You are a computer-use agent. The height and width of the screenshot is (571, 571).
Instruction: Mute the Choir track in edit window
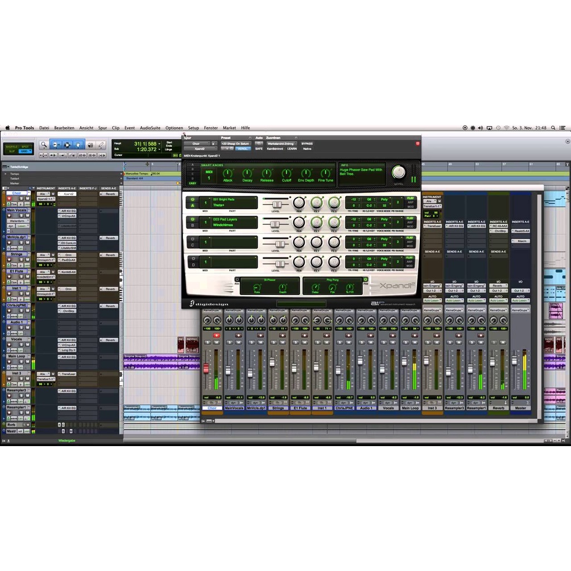coord(27,199)
